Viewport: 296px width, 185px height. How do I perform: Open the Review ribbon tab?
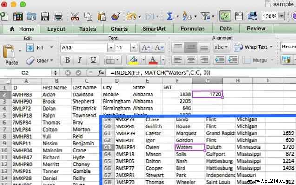coord(256,29)
